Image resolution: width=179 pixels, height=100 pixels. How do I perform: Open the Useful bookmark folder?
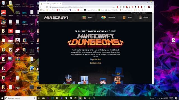101,10
